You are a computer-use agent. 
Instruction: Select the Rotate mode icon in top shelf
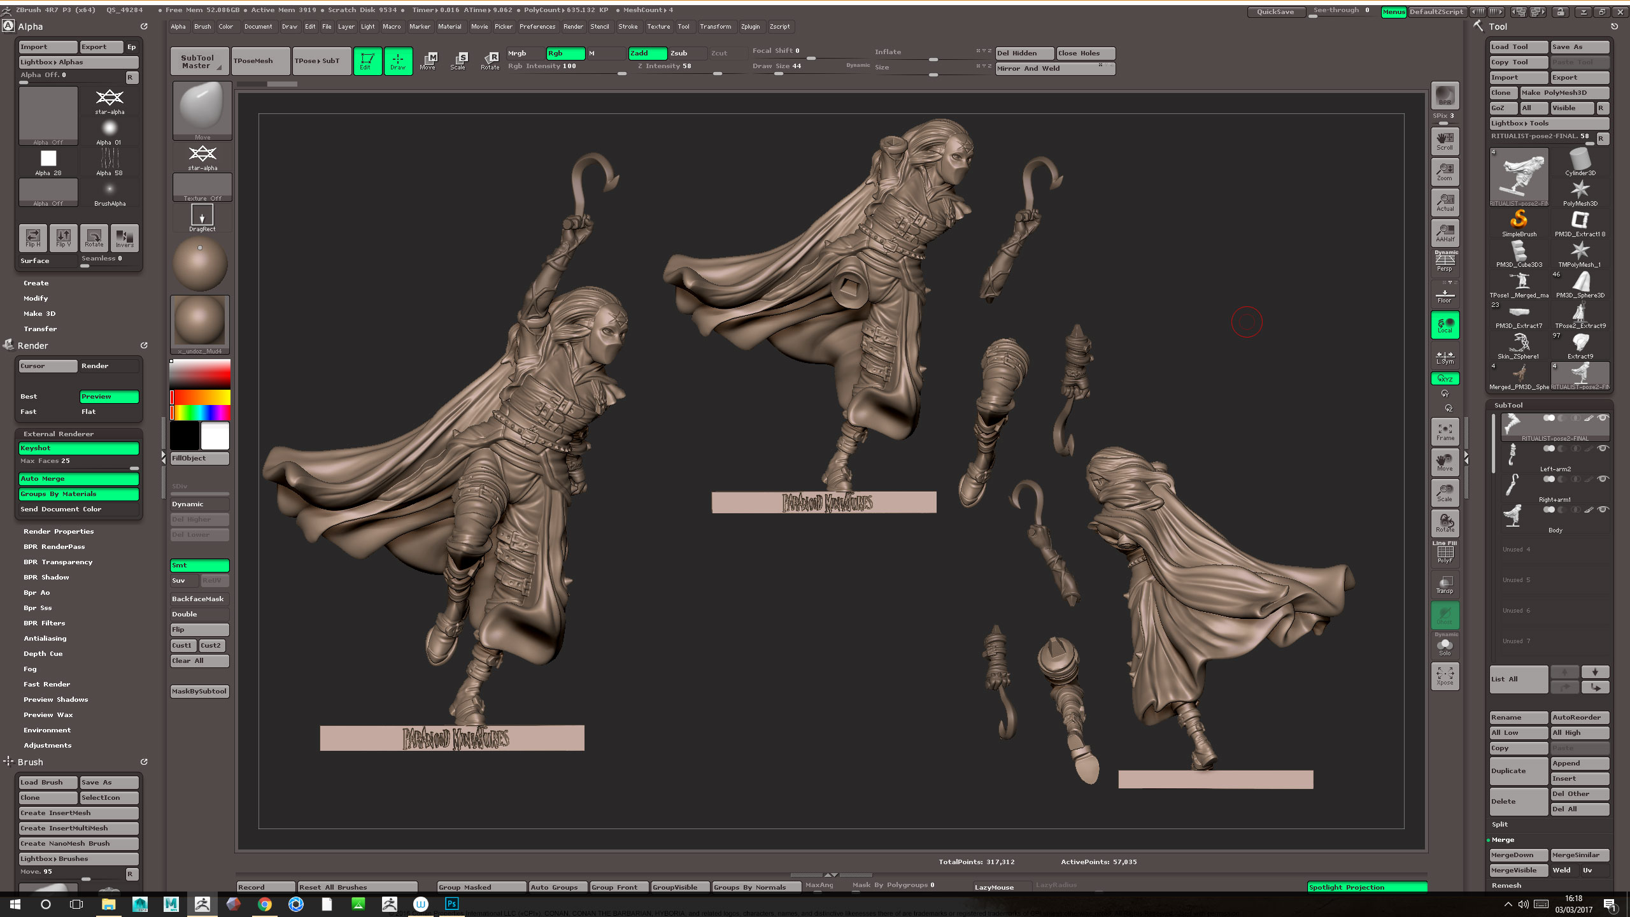coord(490,61)
